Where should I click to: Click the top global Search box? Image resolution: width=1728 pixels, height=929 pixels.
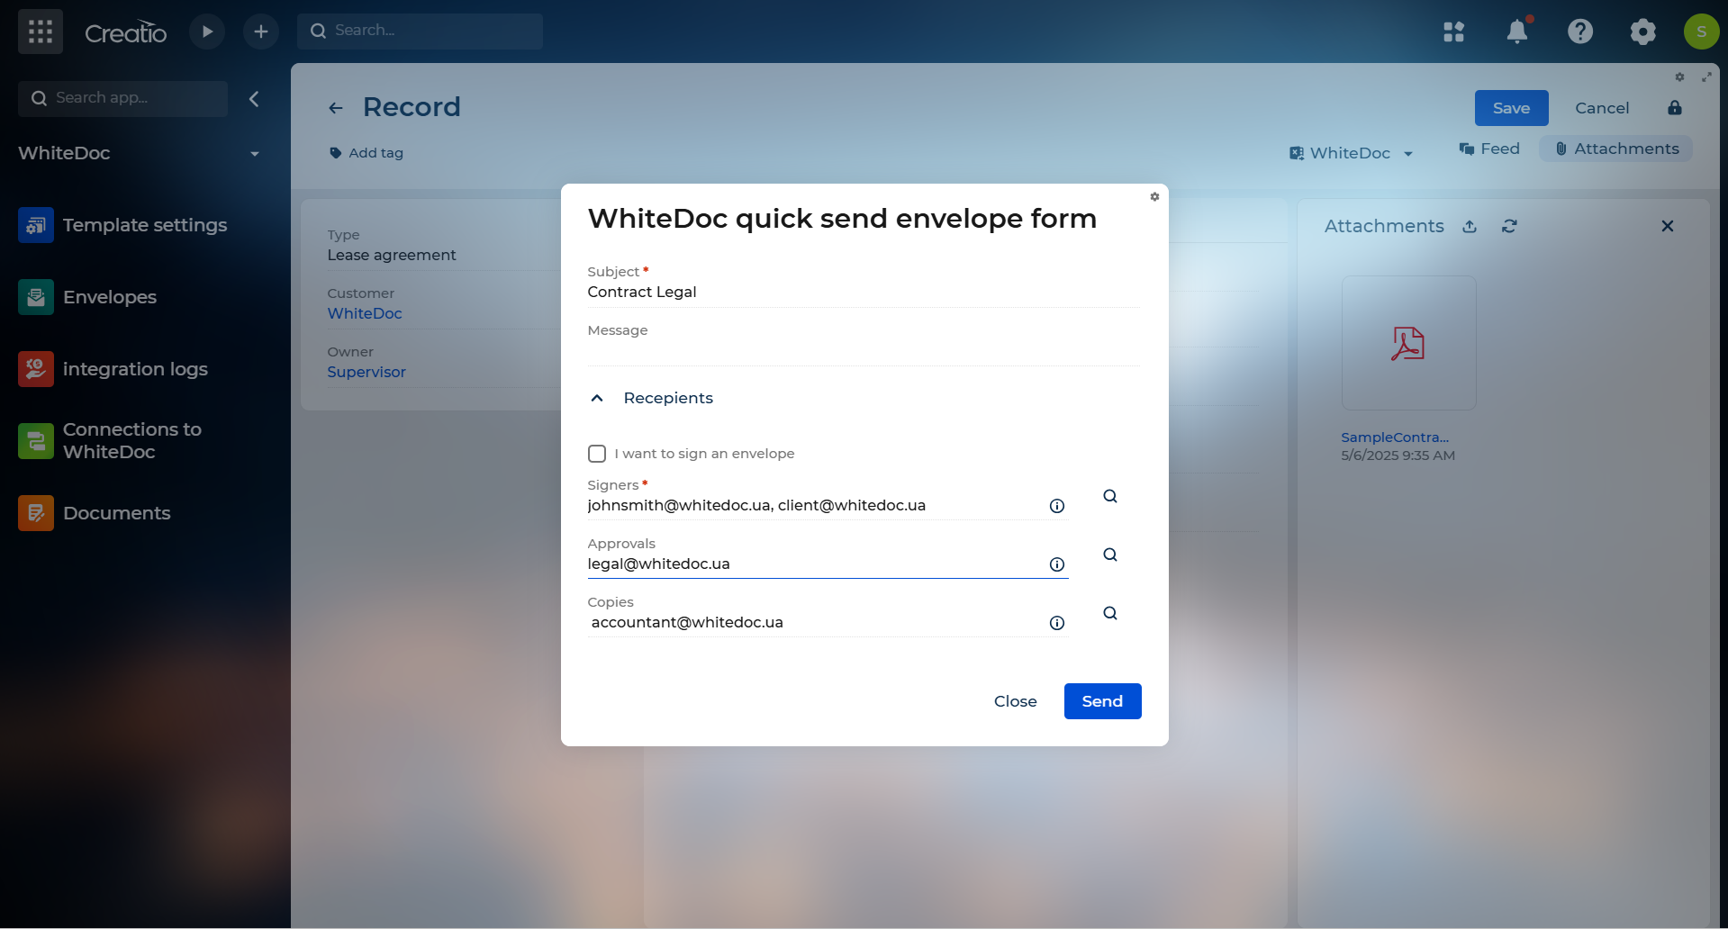(x=420, y=31)
